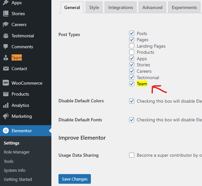Open Contact via envelope icon
This screenshot has height=186, width=202.
point(6,69)
